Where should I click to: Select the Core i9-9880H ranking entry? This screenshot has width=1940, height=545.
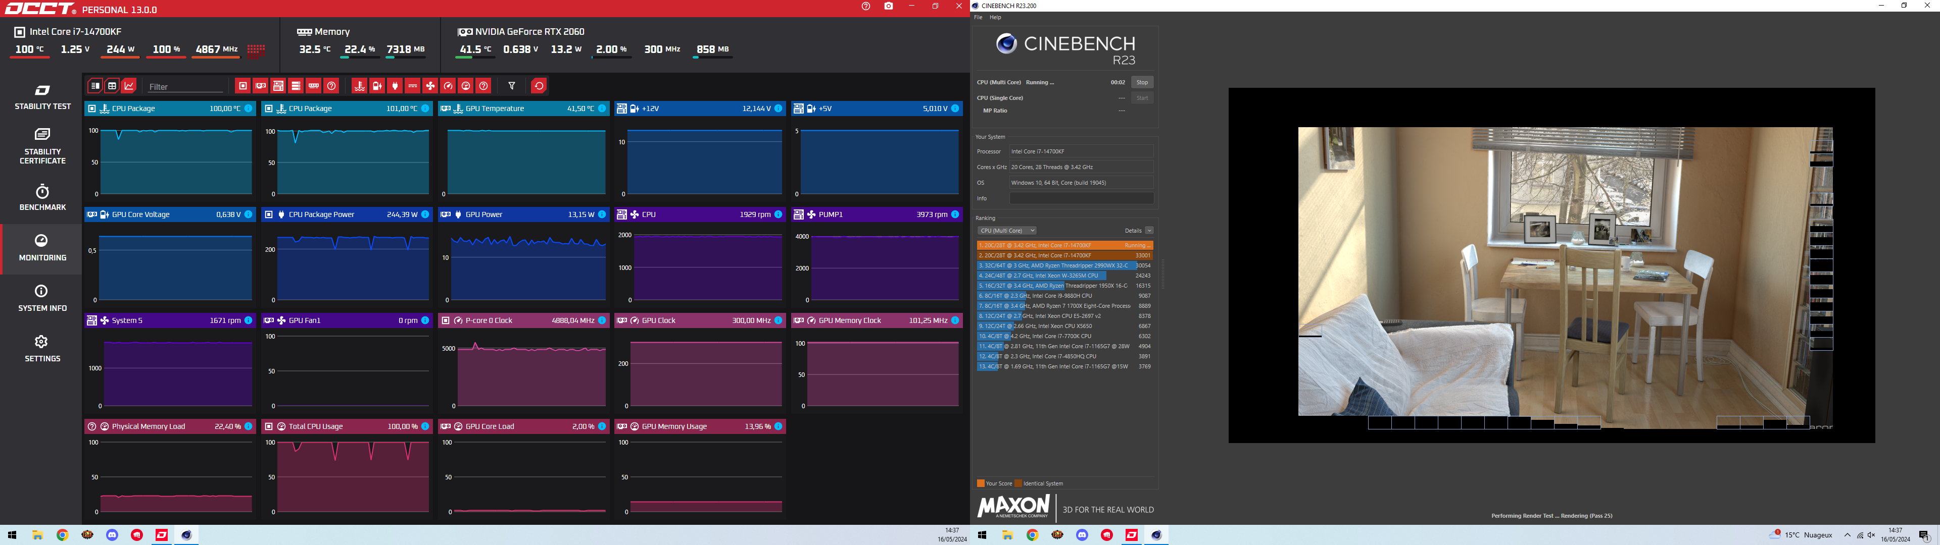[x=1065, y=296]
